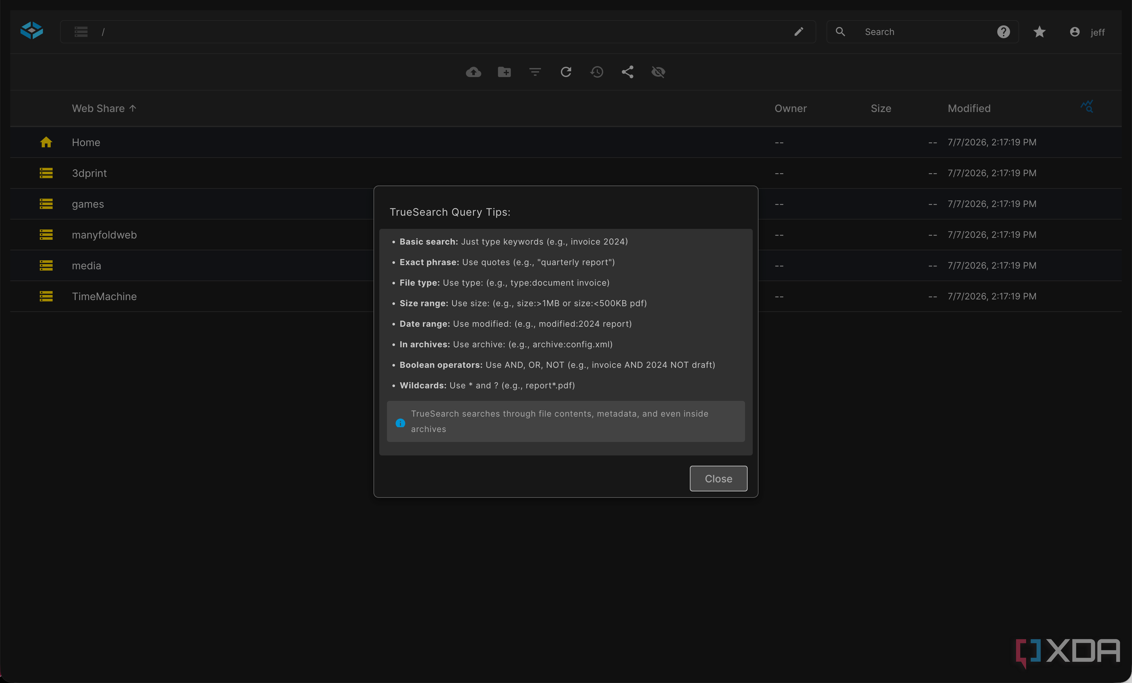This screenshot has height=683, width=1132.
Task: Refresh the file listing
Action: tap(566, 72)
